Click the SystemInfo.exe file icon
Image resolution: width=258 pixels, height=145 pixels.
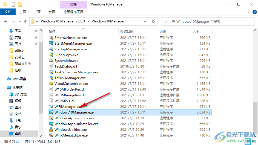51,61
